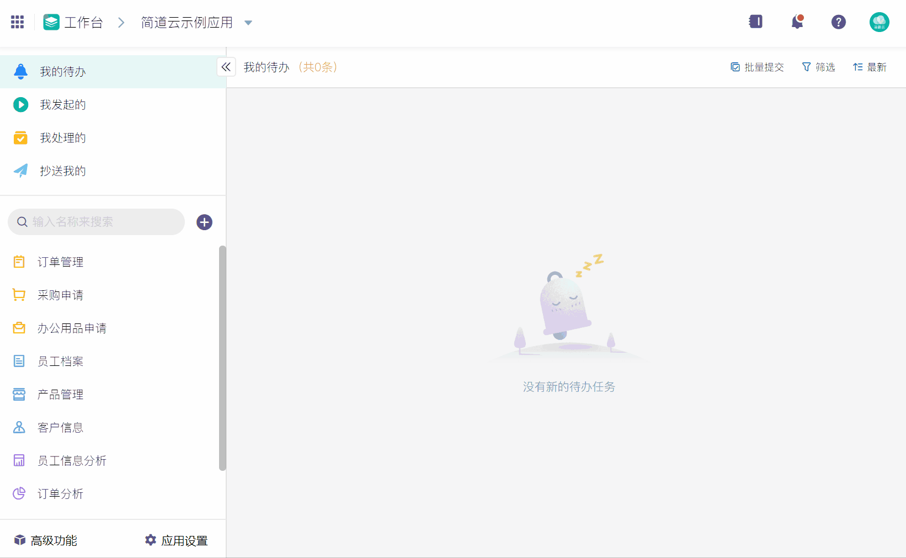The width and height of the screenshot is (906, 558).
Task: Expand the 简道云示例应用 dropdown arrow
Action: point(248,23)
